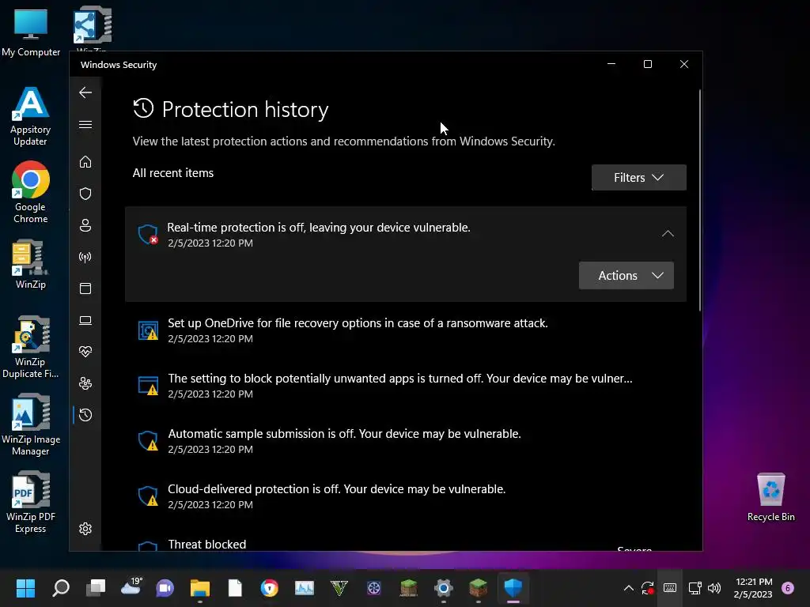The image size is (810, 607).
Task: Open Virus & threat protection shield icon
Action: [x=85, y=194]
